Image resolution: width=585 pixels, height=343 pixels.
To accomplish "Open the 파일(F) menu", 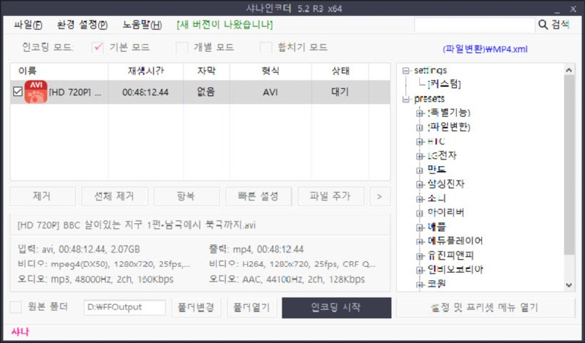I will pyautogui.click(x=28, y=25).
